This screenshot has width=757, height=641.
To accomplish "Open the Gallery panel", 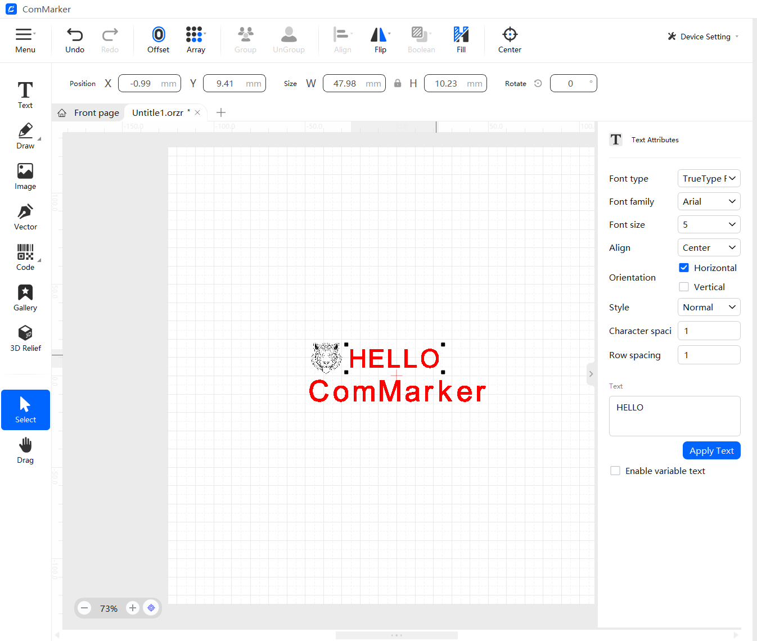I will pos(25,297).
